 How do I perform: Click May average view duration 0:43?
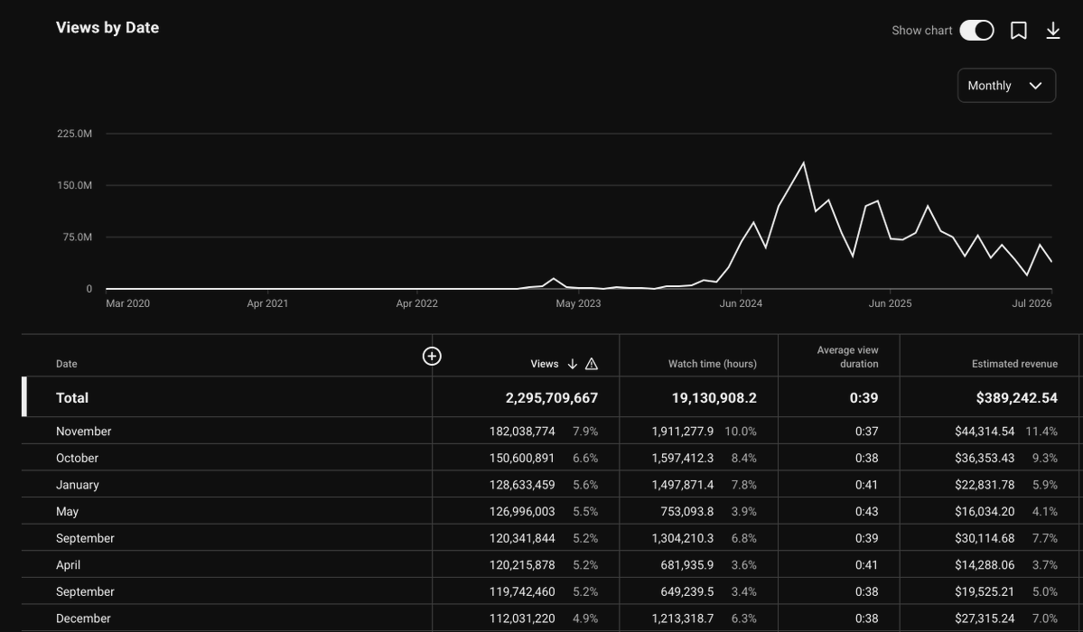coord(866,512)
